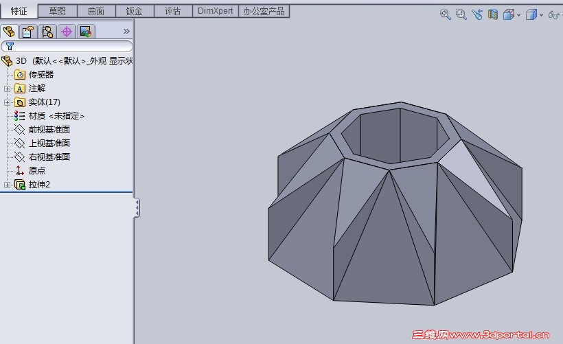
Task: Select the 拉伸2 extrude feature
Action: [x=39, y=185]
